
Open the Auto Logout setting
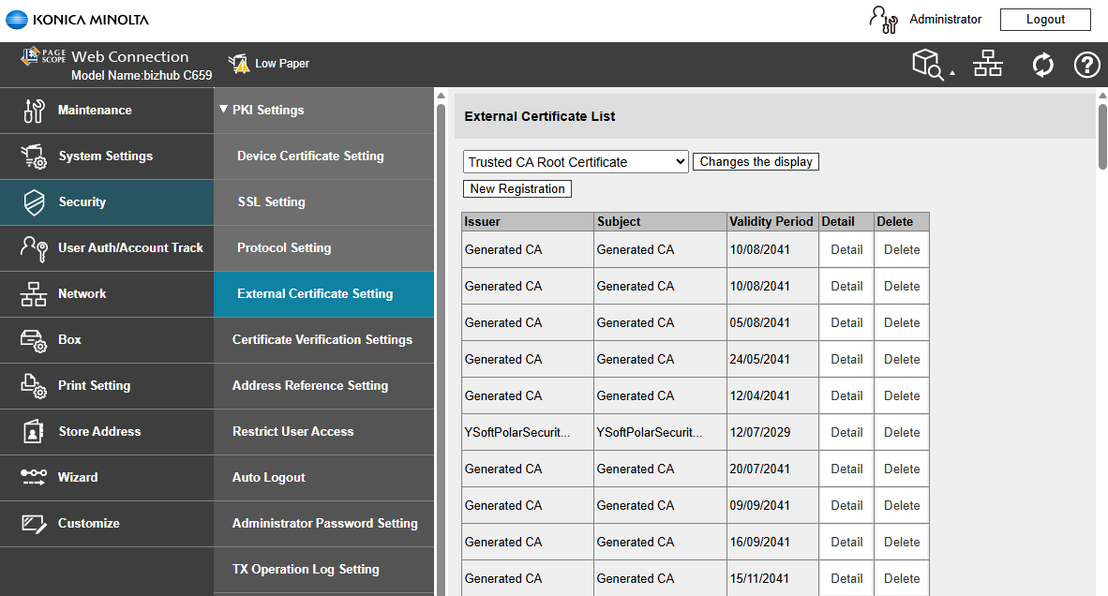pyautogui.click(x=323, y=477)
